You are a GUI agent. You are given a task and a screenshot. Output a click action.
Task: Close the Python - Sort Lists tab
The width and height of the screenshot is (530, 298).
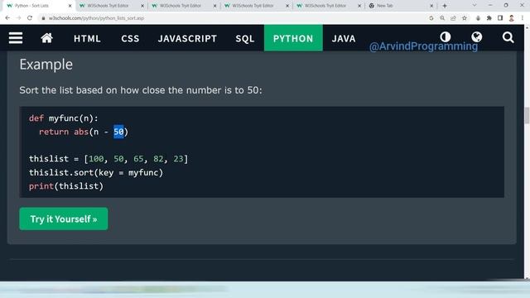coord(70,6)
